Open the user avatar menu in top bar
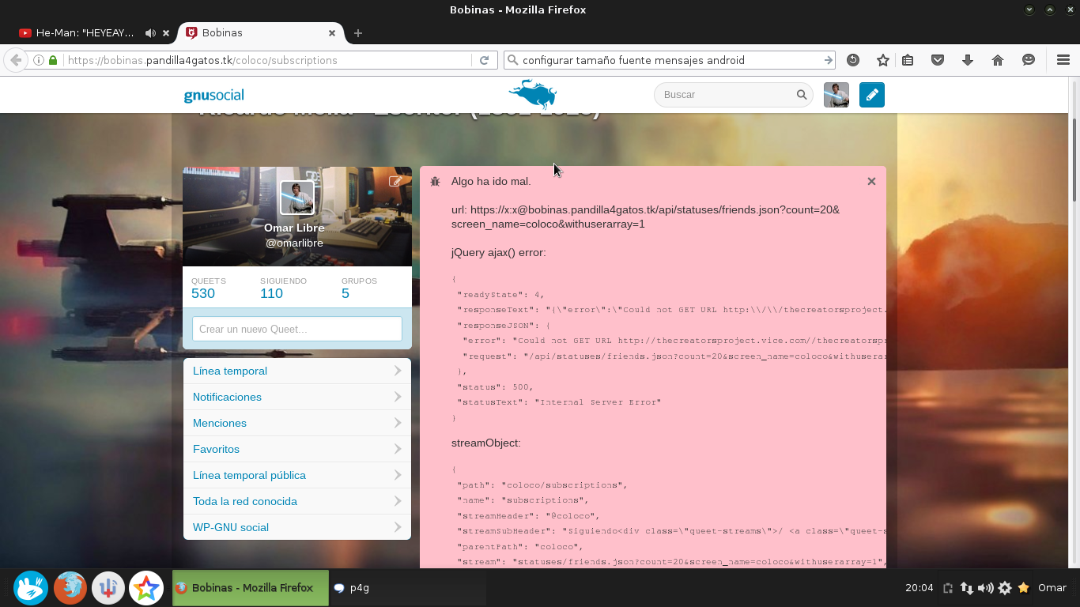This screenshot has height=607, width=1080. click(x=836, y=95)
